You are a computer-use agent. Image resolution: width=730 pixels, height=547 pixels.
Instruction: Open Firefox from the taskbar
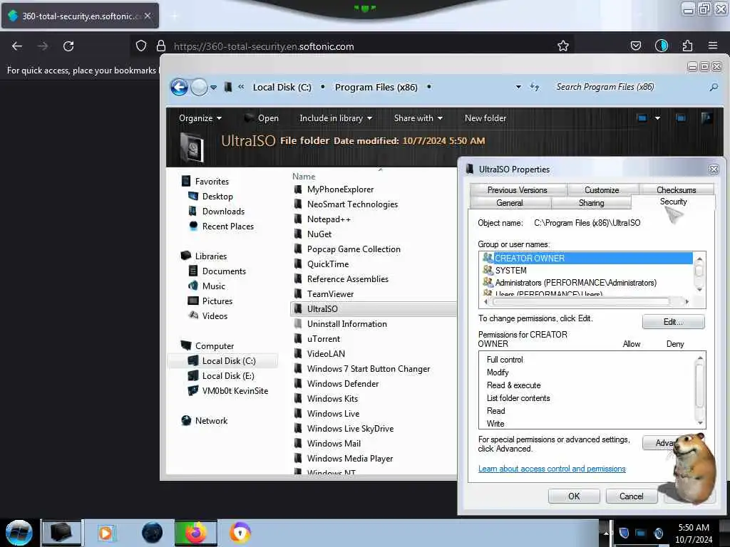click(195, 533)
